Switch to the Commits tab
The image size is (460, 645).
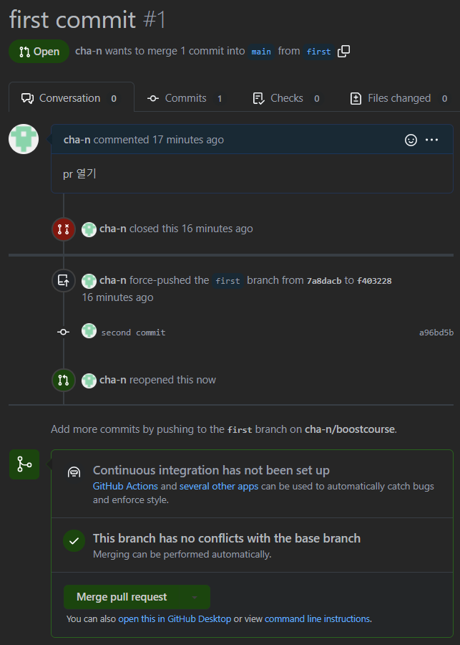click(185, 98)
